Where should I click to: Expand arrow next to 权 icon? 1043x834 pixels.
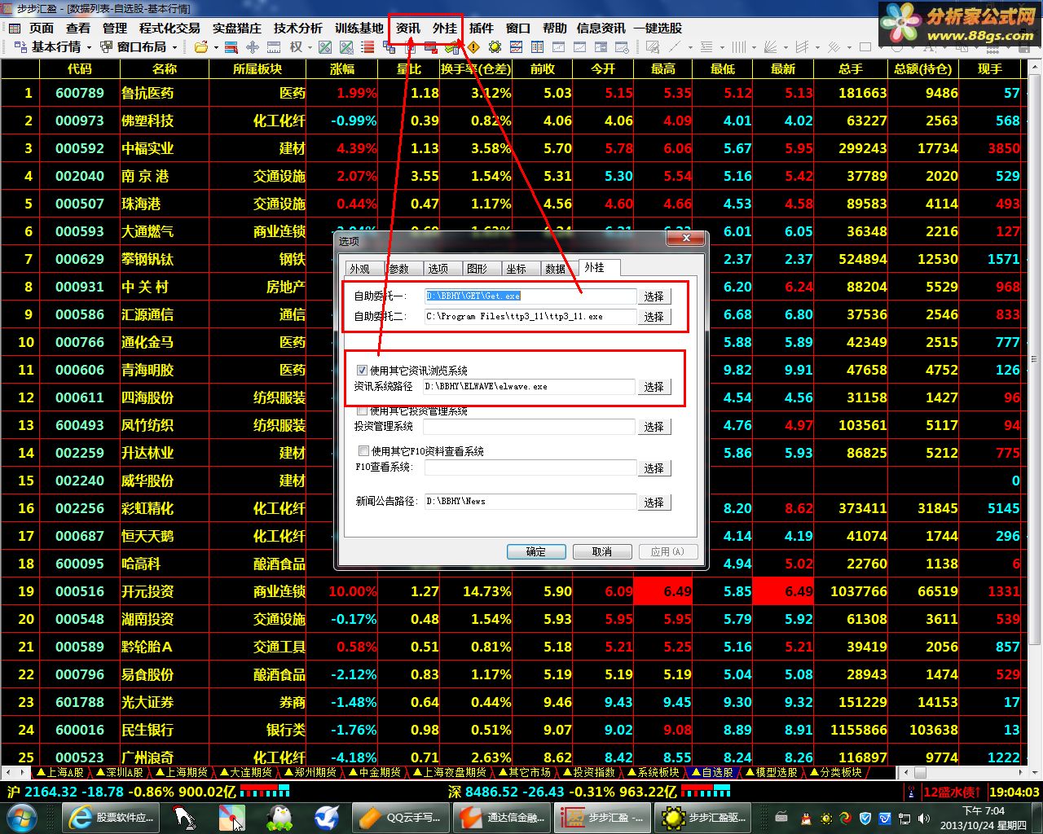pos(310,47)
